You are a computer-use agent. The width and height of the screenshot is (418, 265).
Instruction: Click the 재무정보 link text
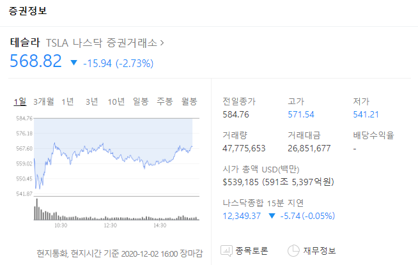tap(320, 250)
